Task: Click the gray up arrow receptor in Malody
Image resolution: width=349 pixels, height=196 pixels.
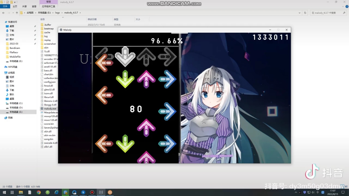Action: pos(146,57)
